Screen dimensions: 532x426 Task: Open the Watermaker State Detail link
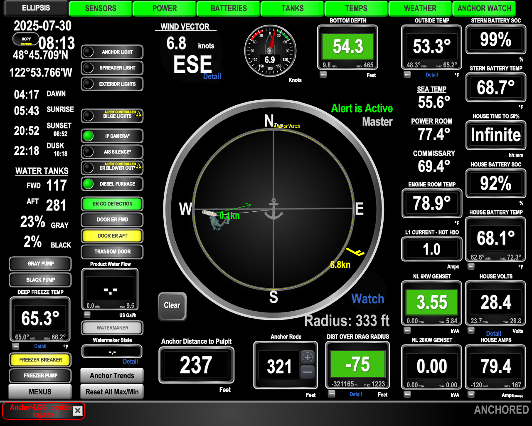pos(130,362)
